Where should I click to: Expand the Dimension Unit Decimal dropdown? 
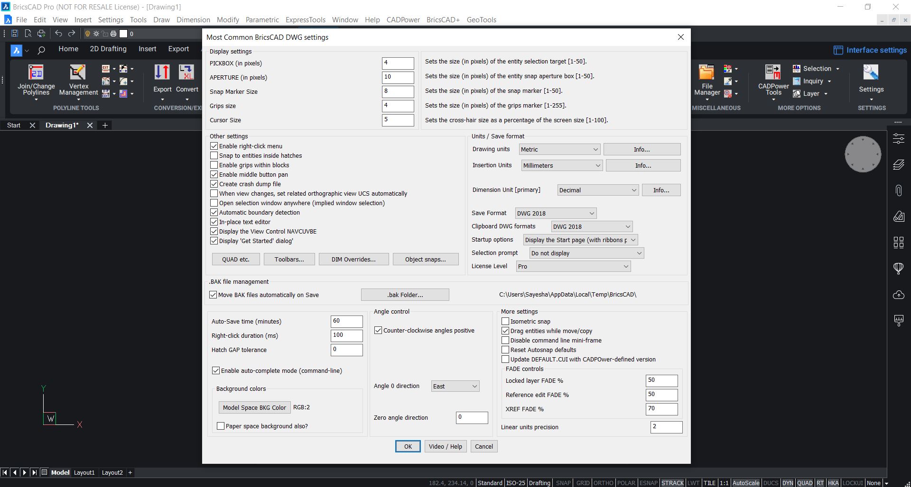pyautogui.click(x=598, y=190)
